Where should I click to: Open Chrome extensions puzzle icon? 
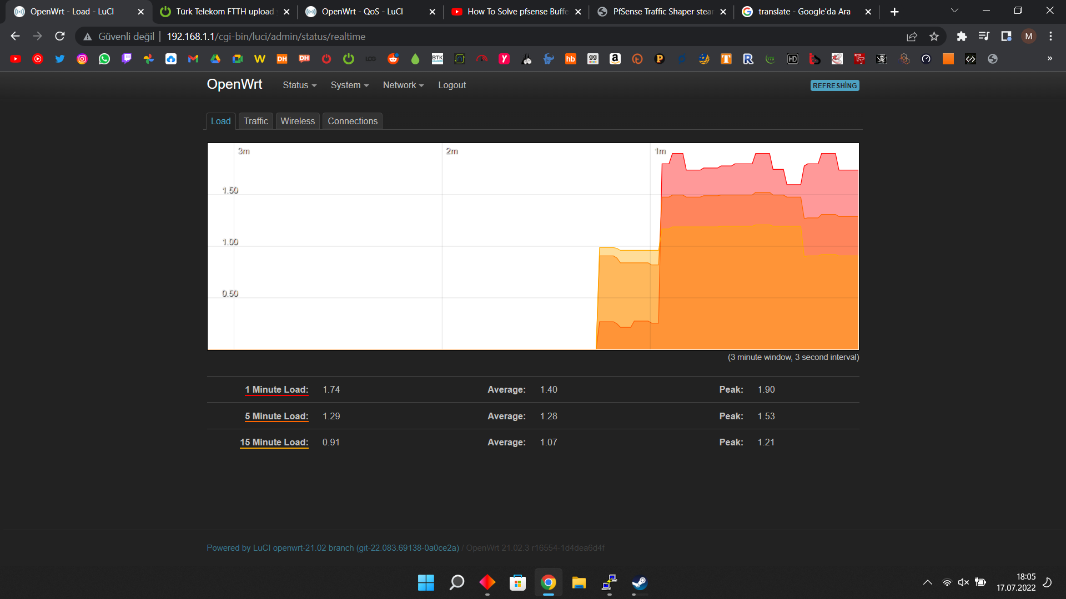point(962,37)
